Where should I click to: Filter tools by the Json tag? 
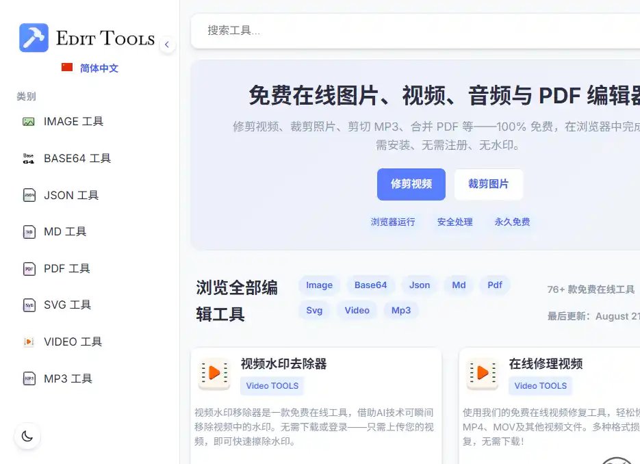pyautogui.click(x=420, y=285)
